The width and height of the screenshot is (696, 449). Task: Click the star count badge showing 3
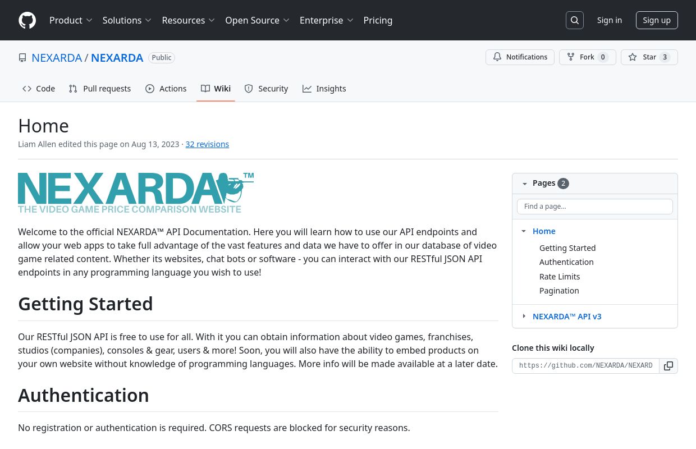(665, 57)
